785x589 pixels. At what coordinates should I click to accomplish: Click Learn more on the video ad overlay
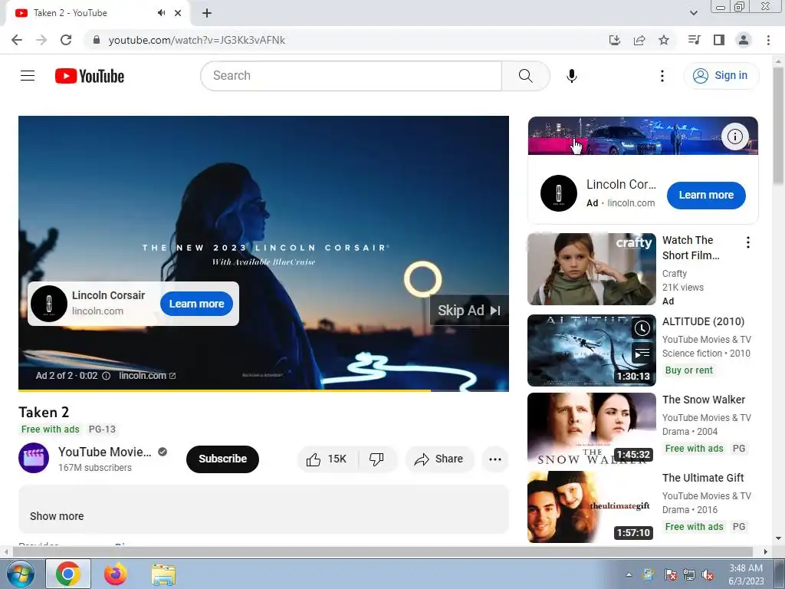pyautogui.click(x=196, y=304)
